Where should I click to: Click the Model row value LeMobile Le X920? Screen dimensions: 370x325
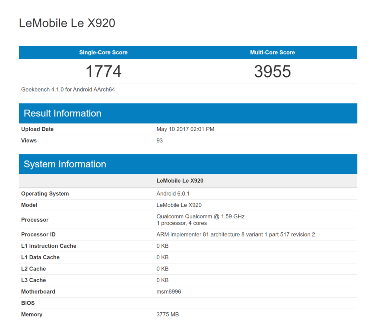pyautogui.click(x=179, y=205)
